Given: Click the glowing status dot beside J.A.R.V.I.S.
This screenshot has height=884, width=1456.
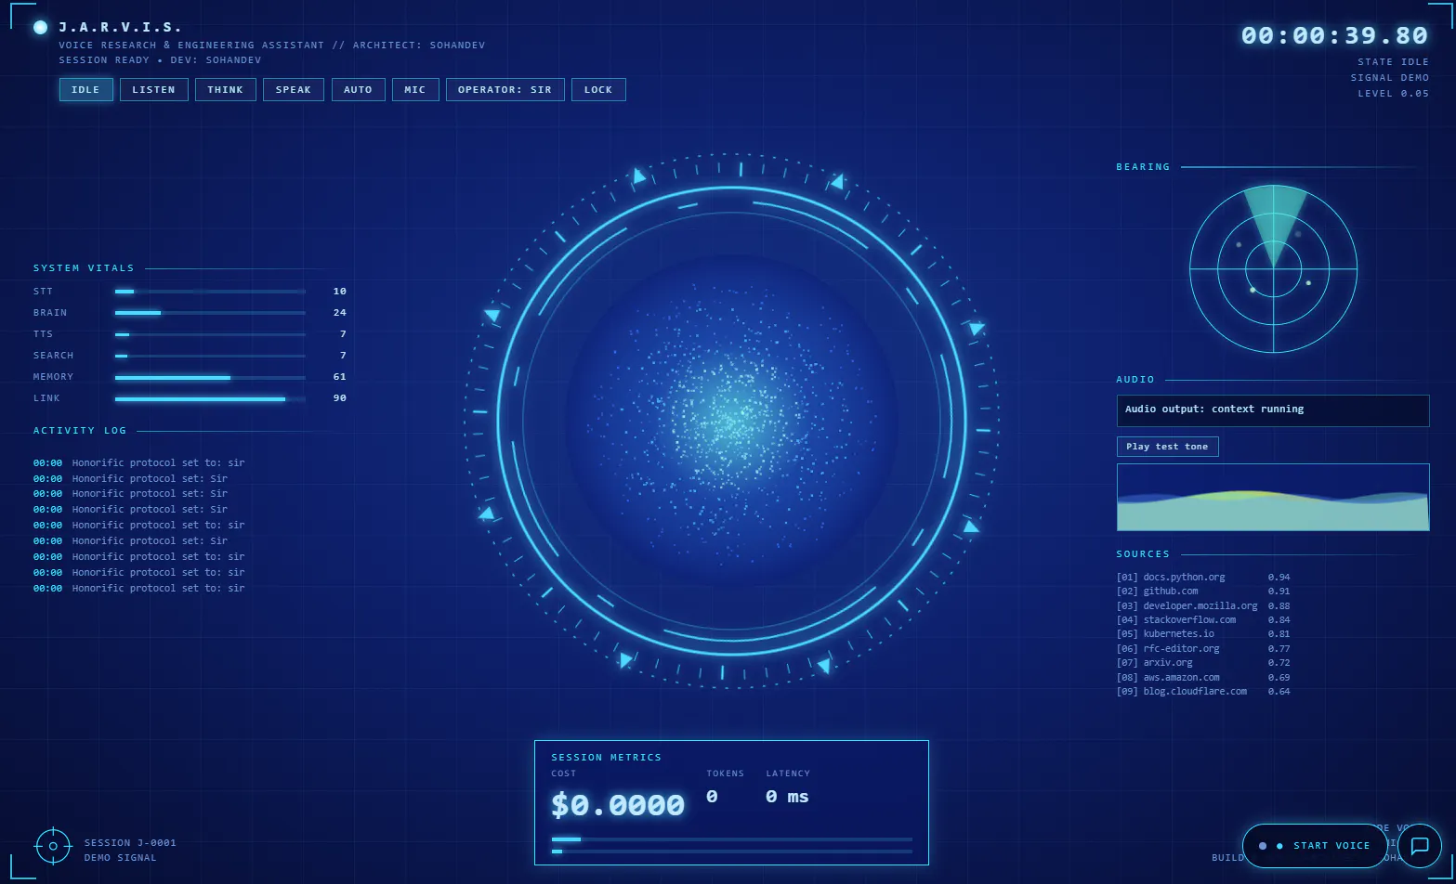Looking at the screenshot, I should click(x=40, y=27).
